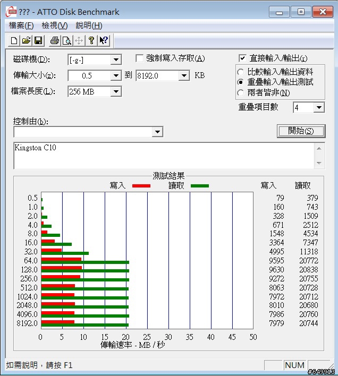Open the 重疊項目數 queue depth dropdown

click(x=319, y=107)
